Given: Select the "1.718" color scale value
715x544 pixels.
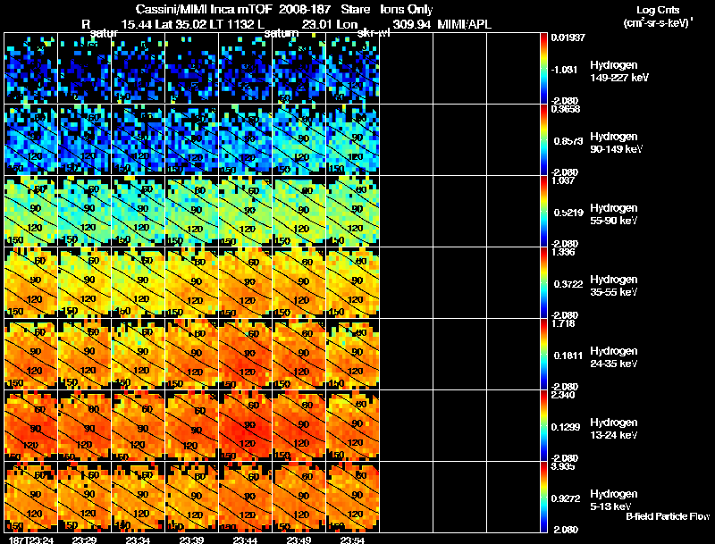Looking at the screenshot, I should coord(563,323).
